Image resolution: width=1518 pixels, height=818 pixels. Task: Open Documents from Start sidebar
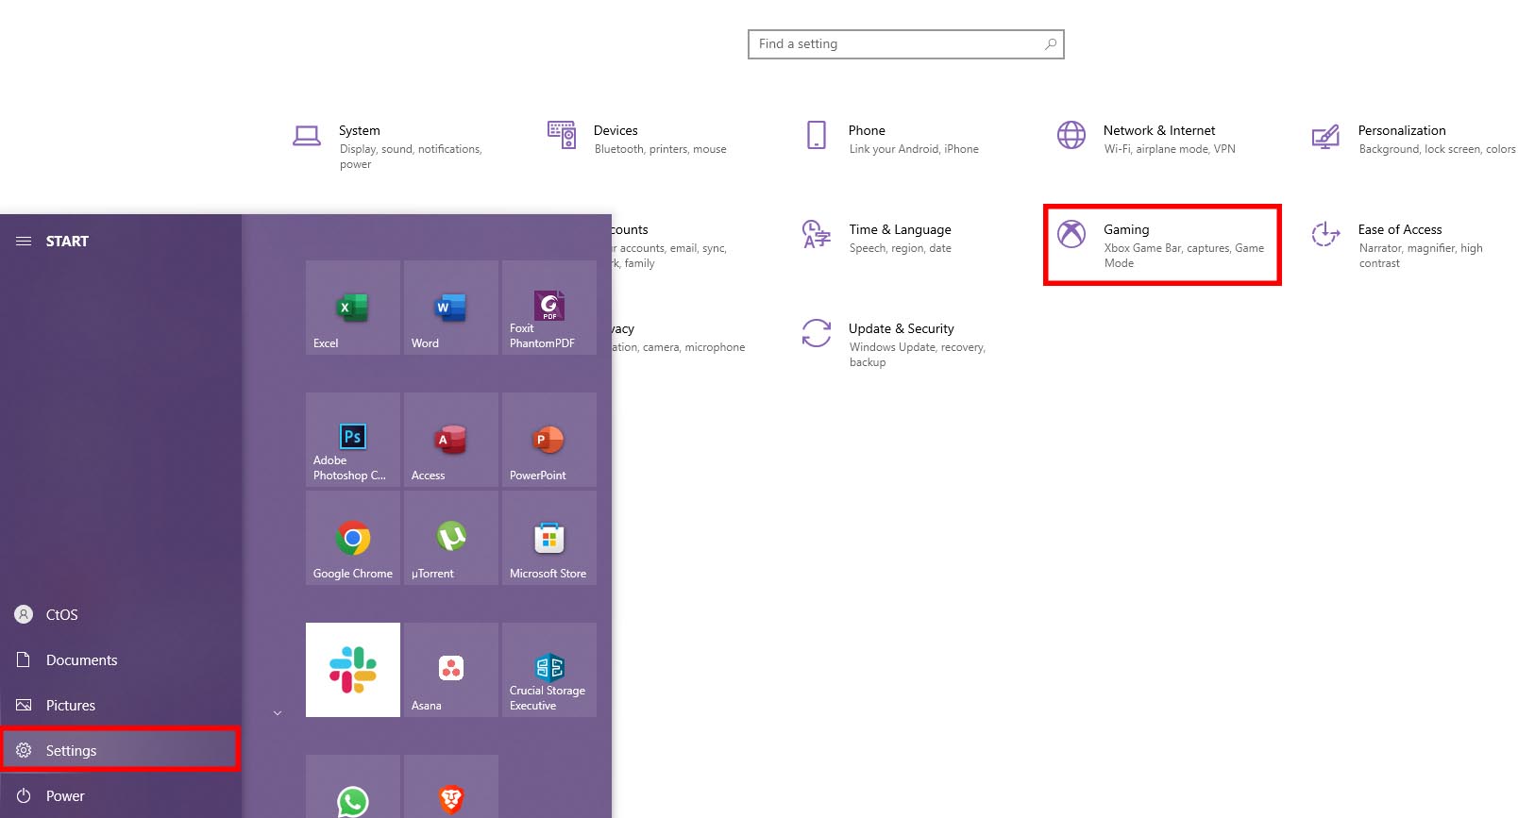pos(81,660)
